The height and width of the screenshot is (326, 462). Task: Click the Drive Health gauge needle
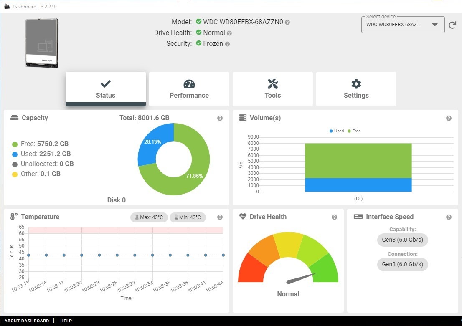(300, 278)
